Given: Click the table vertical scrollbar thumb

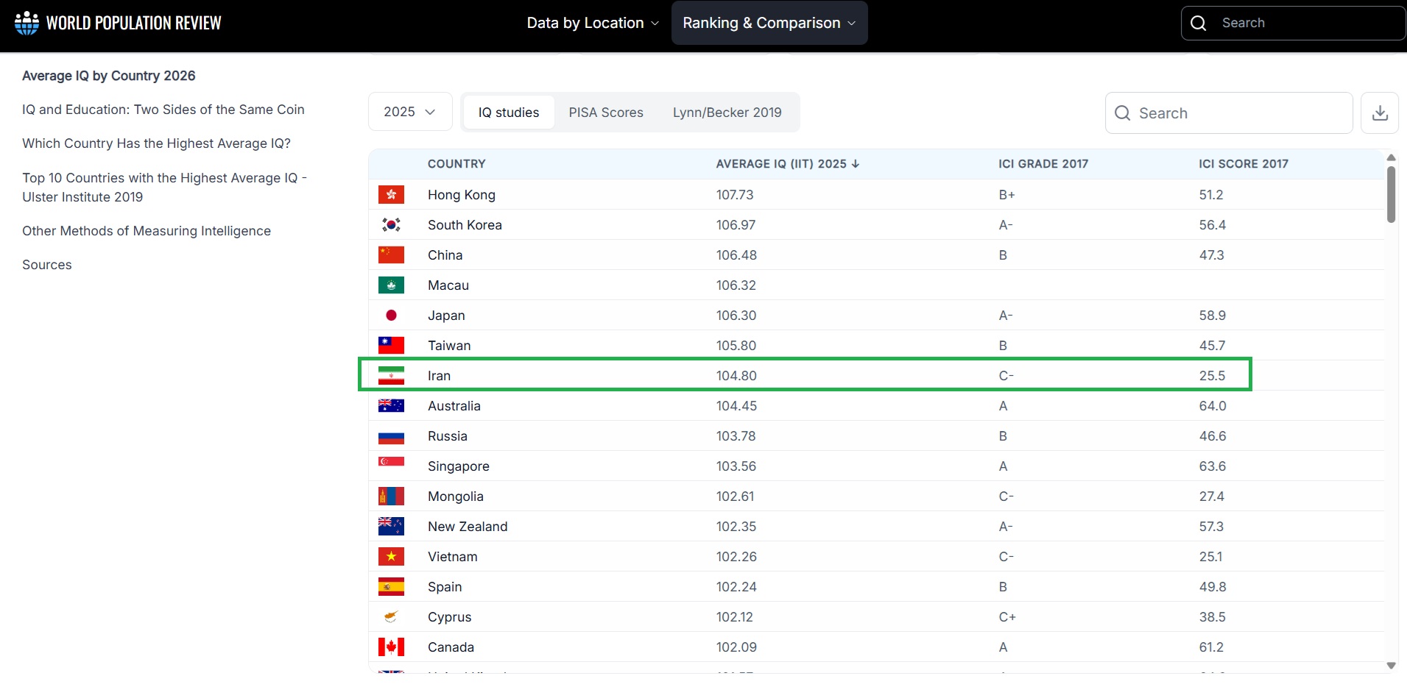Looking at the screenshot, I should click(1391, 194).
